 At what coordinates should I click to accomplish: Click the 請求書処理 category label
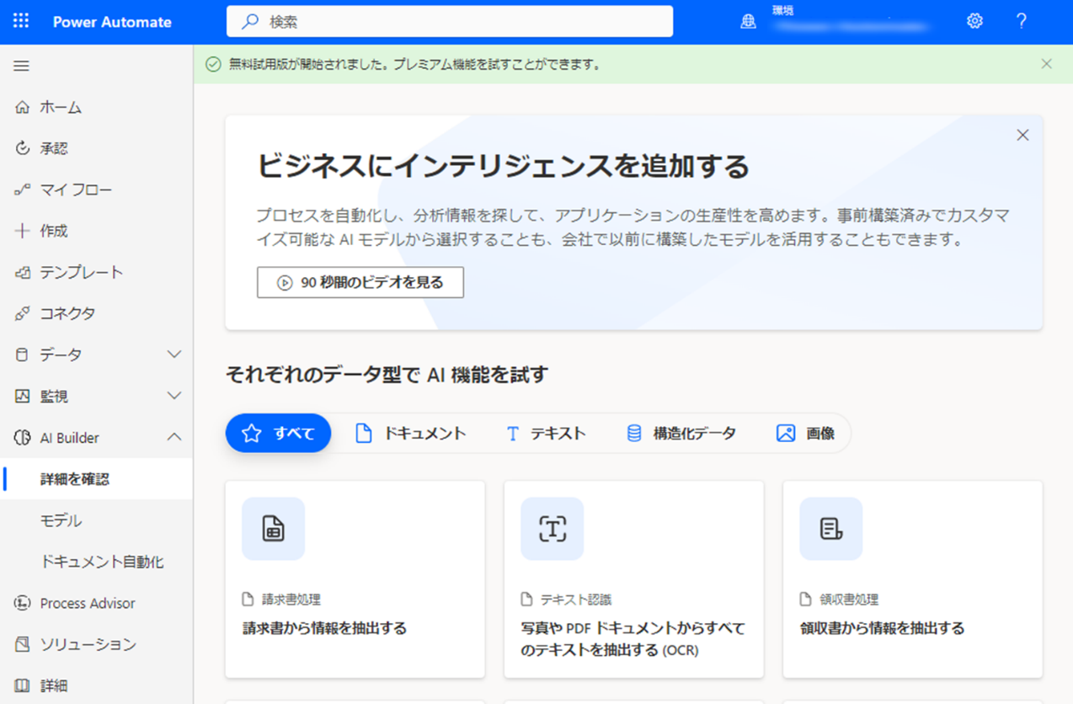point(291,600)
